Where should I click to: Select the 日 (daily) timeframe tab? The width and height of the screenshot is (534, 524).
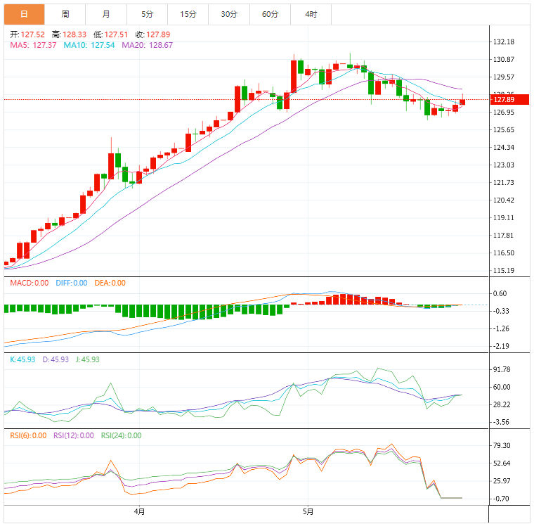pyautogui.click(x=24, y=14)
